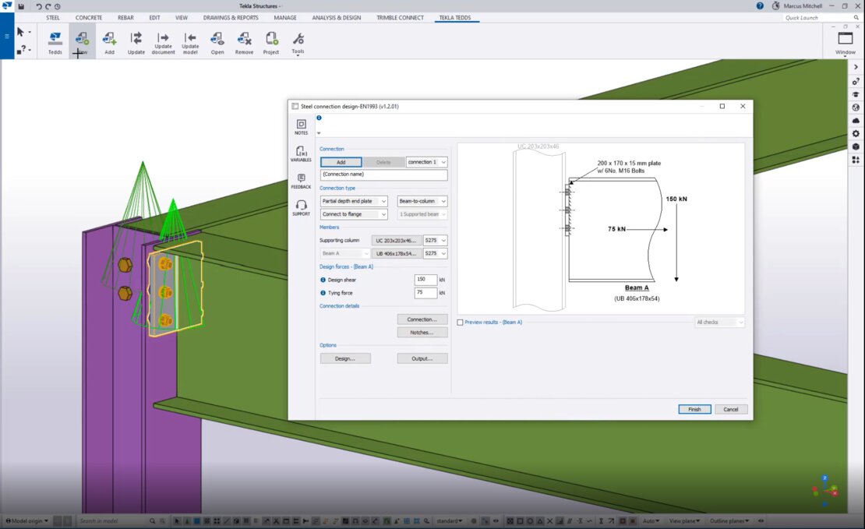Click the Design shear value field

coord(425,280)
